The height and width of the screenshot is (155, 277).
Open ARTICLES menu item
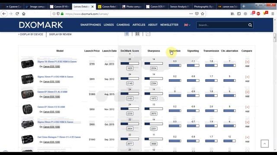tap(139, 25)
